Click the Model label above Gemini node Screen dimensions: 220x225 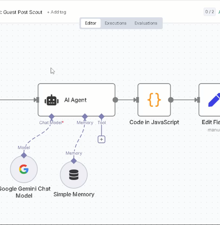pos(24,148)
